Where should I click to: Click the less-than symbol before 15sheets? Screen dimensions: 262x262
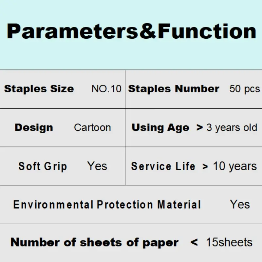194,242
